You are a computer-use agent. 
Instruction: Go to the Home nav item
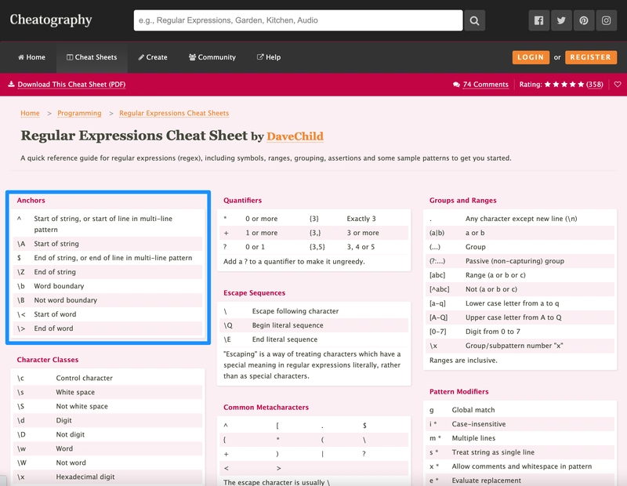click(31, 57)
